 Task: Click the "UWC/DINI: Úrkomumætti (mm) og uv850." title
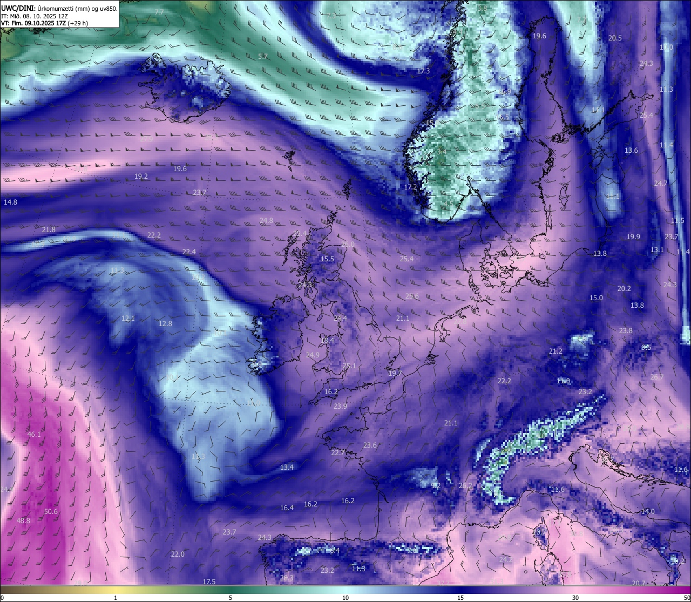(x=59, y=9)
